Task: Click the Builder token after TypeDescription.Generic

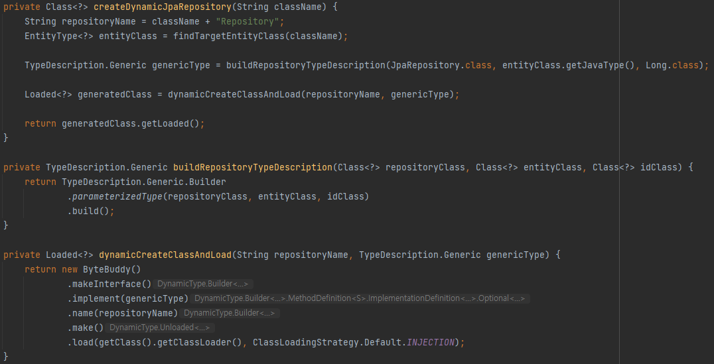Action: (x=208, y=182)
